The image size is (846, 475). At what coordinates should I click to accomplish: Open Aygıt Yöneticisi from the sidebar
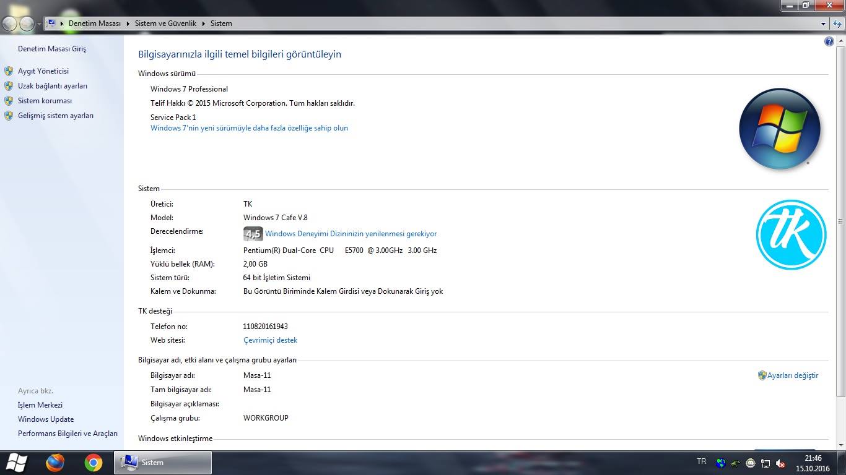43,71
